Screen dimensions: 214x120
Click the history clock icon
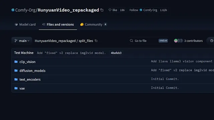212,41
